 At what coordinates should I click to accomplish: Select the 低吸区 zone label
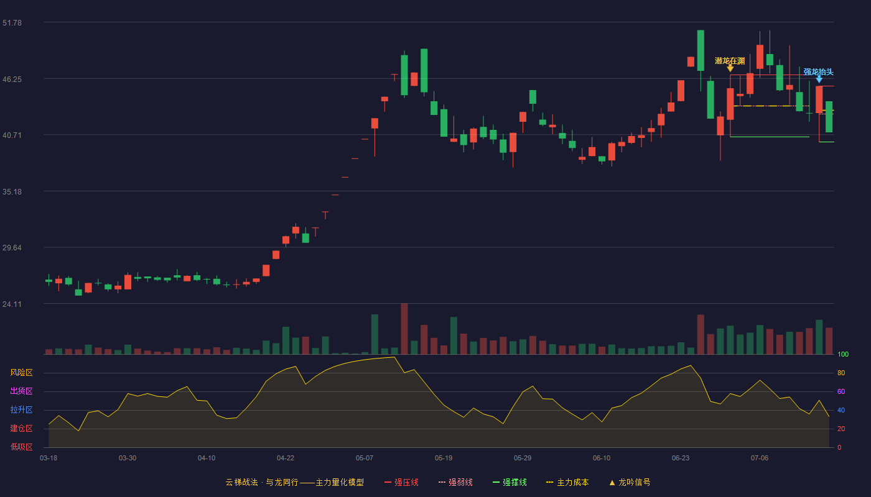pyautogui.click(x=21, y=447)
